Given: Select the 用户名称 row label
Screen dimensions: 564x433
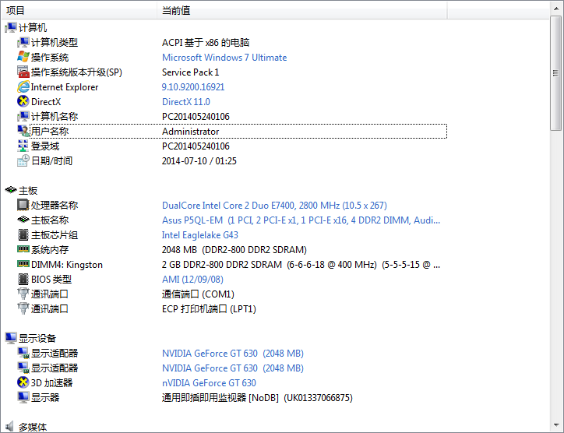Looking at the screenshot, I should [50, 132].
